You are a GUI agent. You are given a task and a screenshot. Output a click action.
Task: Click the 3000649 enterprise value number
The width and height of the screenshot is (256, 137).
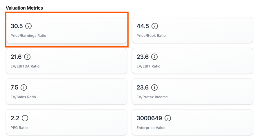tap(149, 118)
